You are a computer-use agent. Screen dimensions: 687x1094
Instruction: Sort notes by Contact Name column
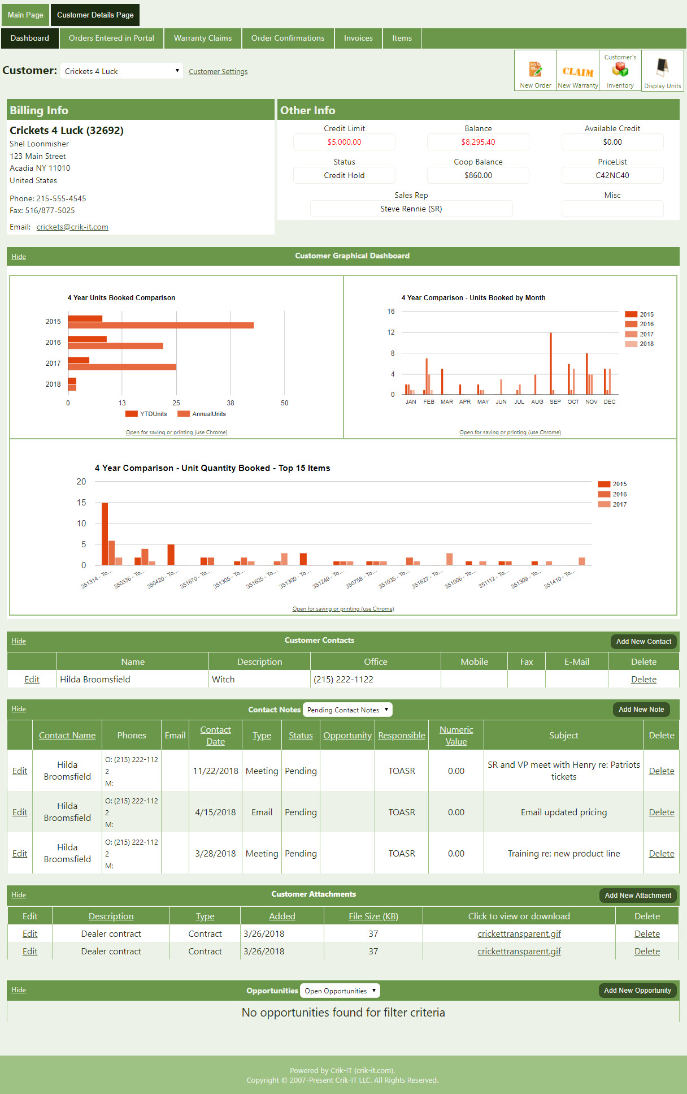(67, 735)
